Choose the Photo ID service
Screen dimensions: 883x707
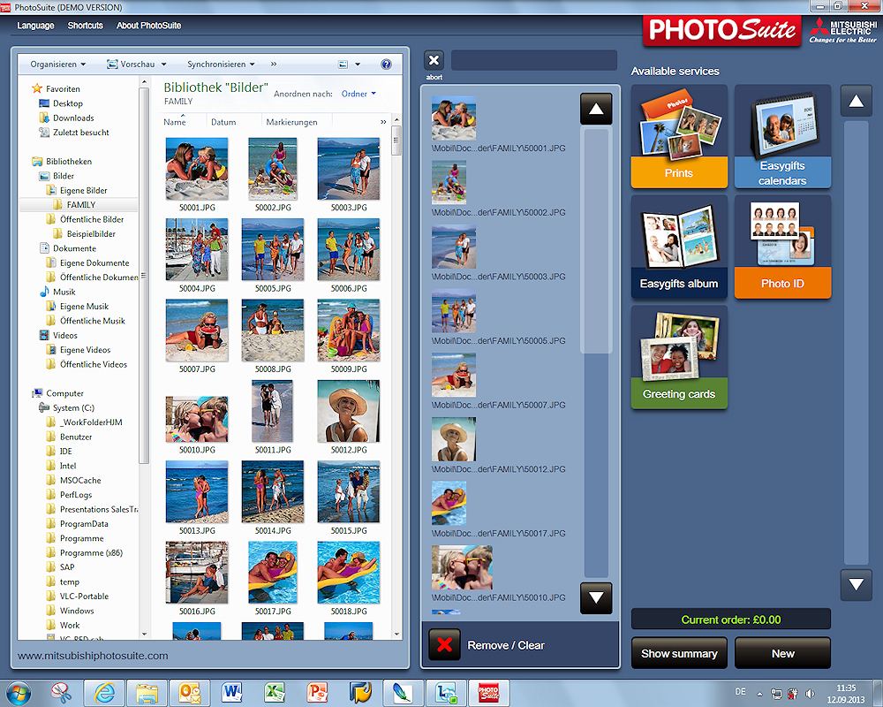[782, 247]
